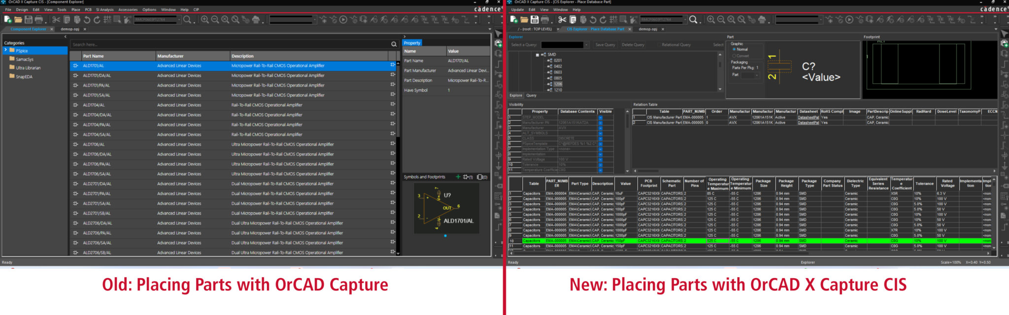Collapse the SMD tree node
This screenshot has width=1009, height=315.
(x=538, y=55)
